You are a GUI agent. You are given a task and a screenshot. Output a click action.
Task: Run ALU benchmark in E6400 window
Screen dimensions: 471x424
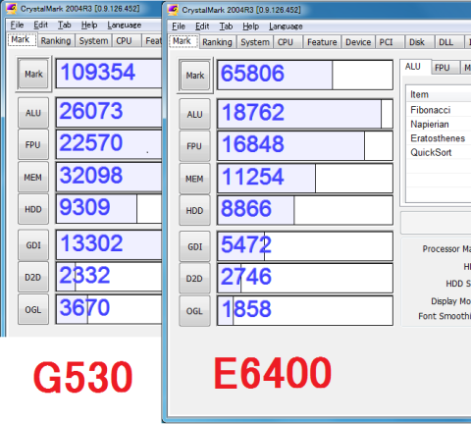point(195,114)
